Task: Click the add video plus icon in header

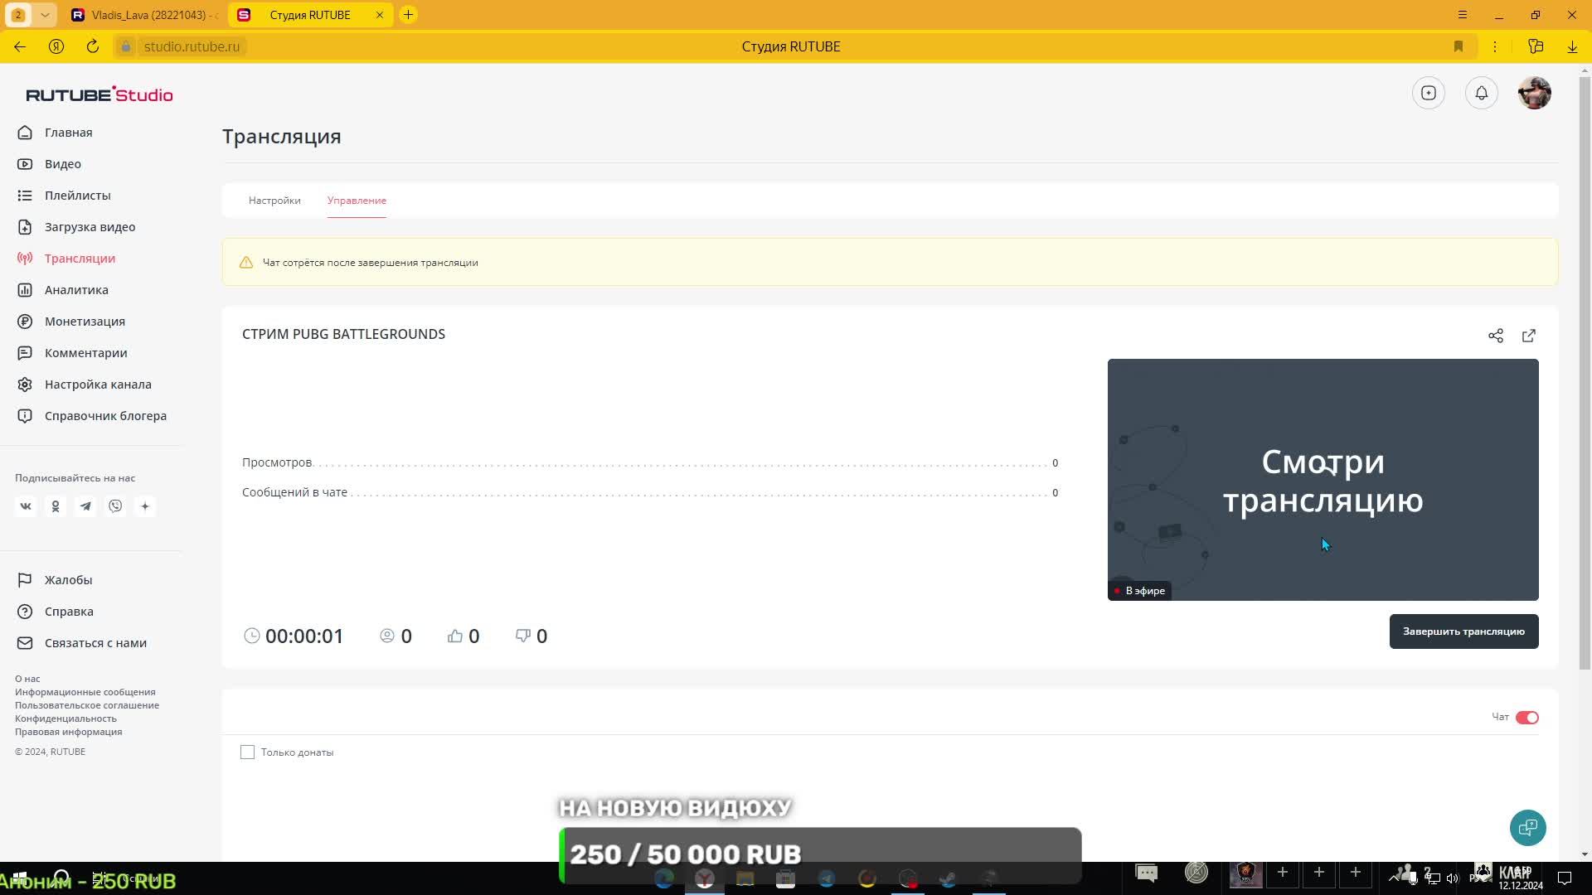Action: pyautogui.click(x=1429, y=93)
